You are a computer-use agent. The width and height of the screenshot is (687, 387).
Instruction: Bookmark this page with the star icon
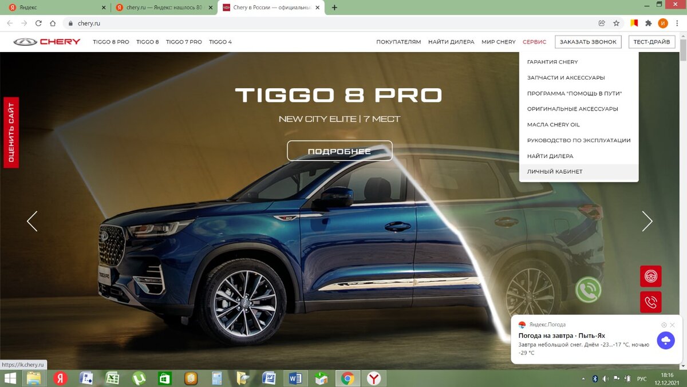pyautogui.click(x=616, y=23)
